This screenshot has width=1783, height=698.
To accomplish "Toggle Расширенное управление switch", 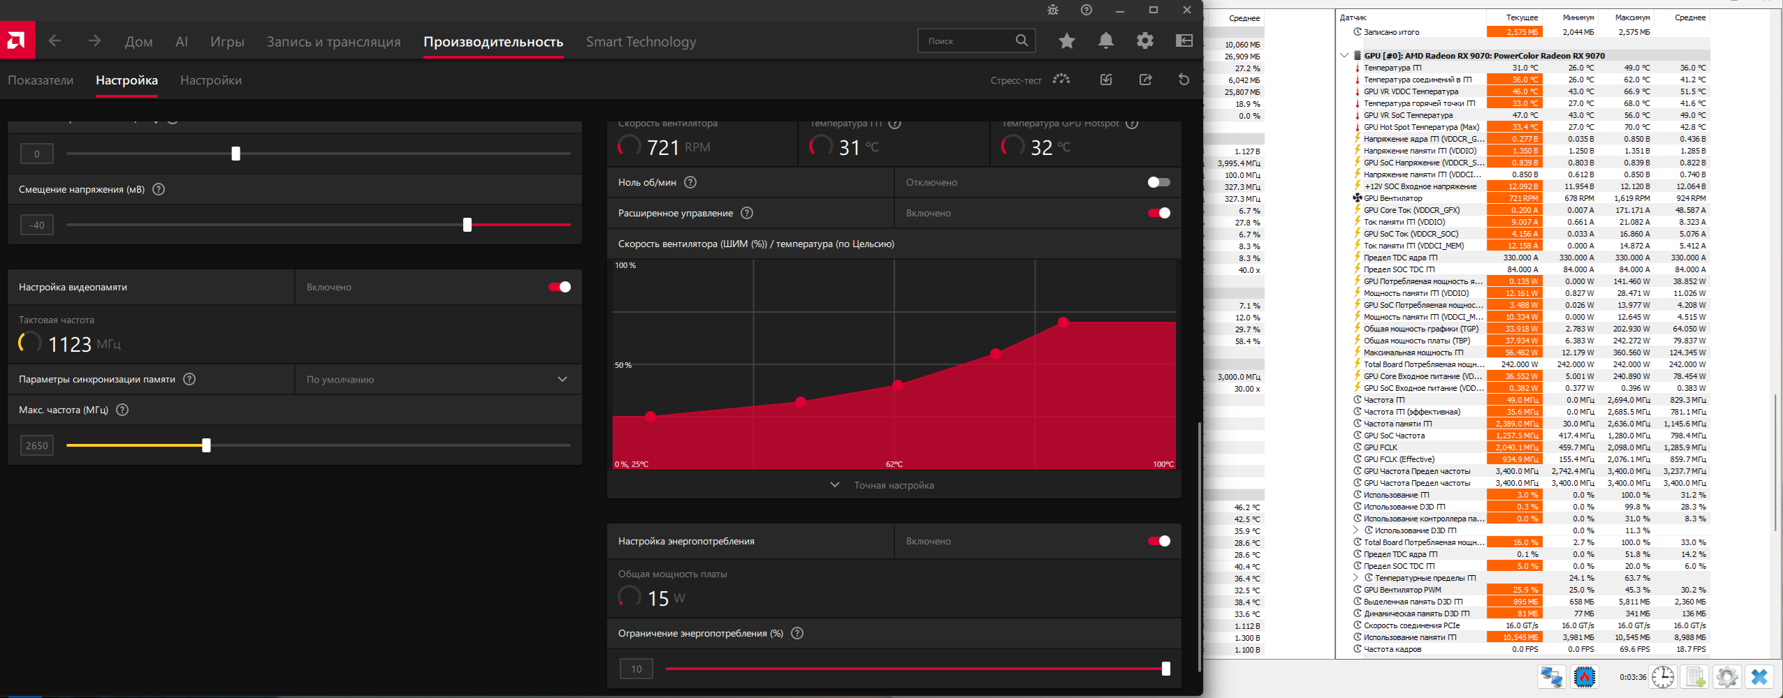I will 1158,213.
